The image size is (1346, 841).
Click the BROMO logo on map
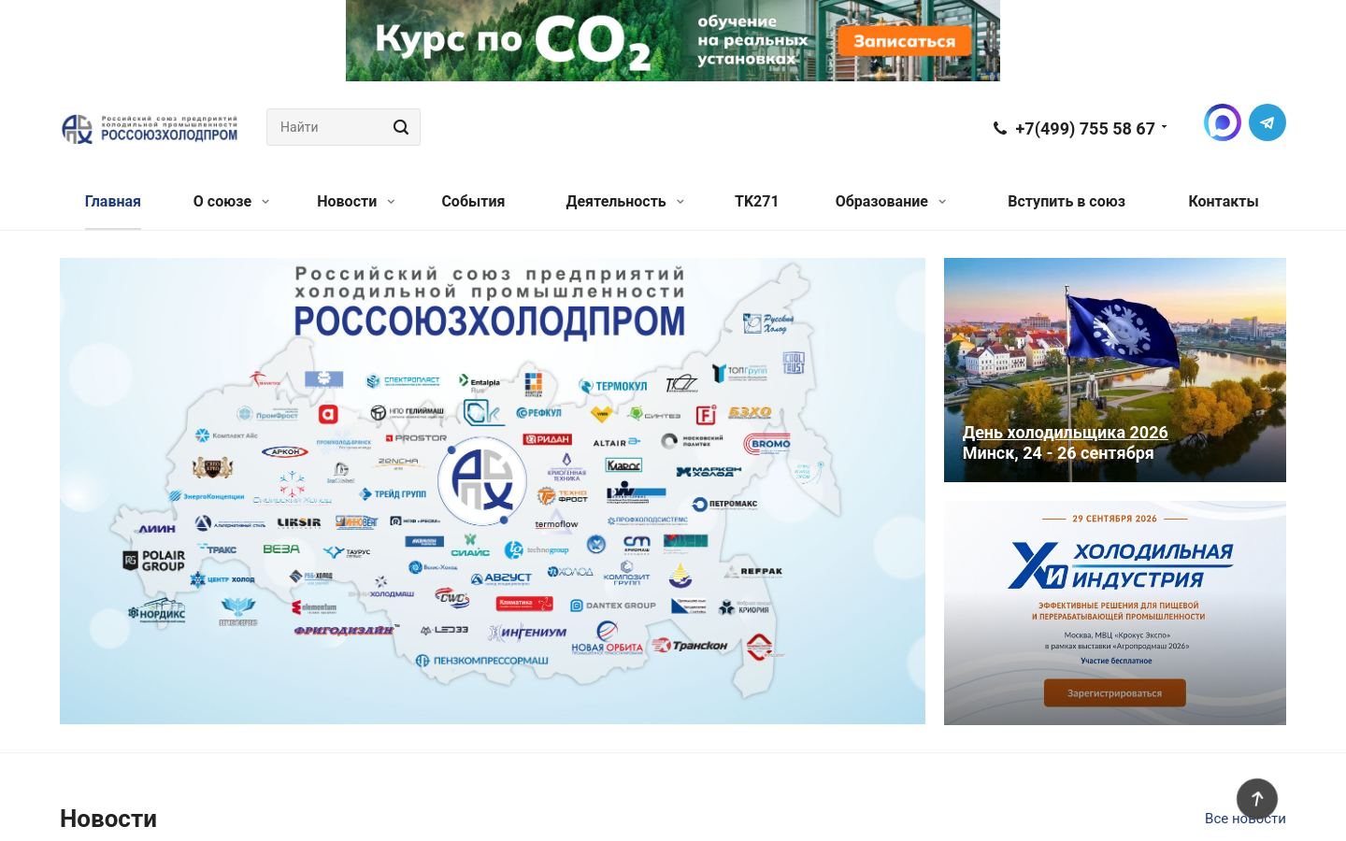pyautogui.click(x=769, y=444)
